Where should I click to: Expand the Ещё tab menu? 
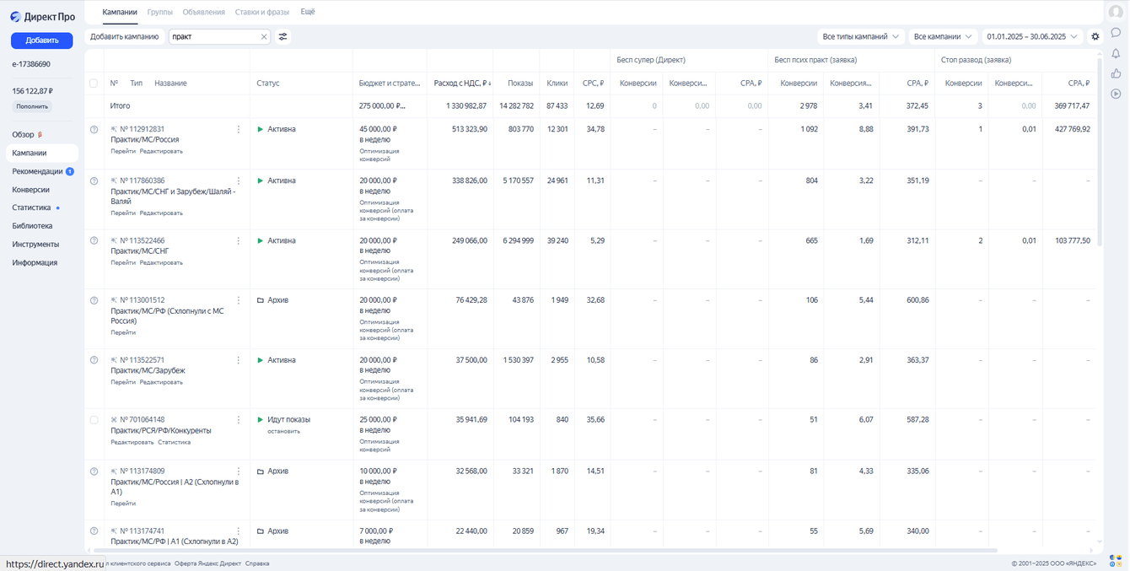point(308,12)
